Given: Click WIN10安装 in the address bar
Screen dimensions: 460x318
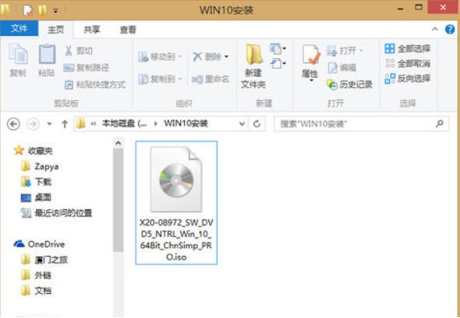Looking at the screenshot, I should [186, 124].
